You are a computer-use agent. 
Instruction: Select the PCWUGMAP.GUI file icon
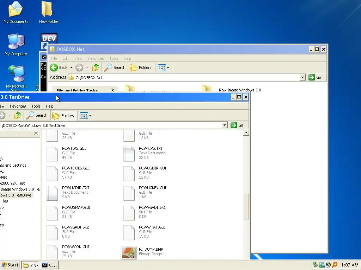tap(52, 213)
